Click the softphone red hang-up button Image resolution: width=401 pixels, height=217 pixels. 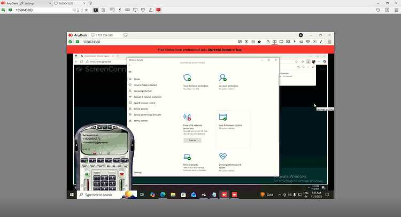[122, 174]
